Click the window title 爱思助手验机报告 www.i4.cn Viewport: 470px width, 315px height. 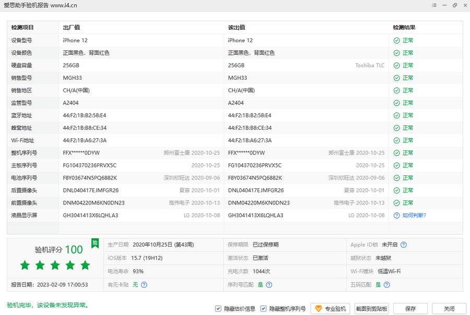[40, 5]
